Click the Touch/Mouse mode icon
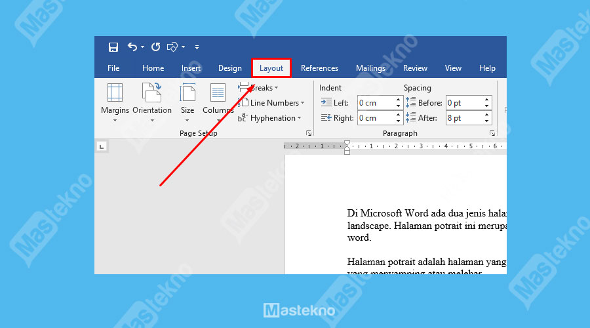This screenshot has height=328, width=590. [172, 47]
